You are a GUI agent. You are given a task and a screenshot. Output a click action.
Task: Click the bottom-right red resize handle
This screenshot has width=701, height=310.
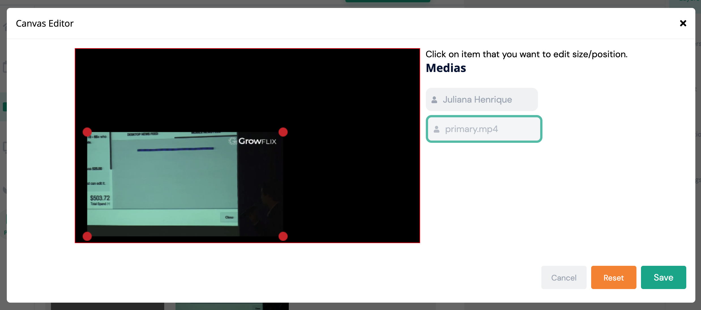(283, 236)
